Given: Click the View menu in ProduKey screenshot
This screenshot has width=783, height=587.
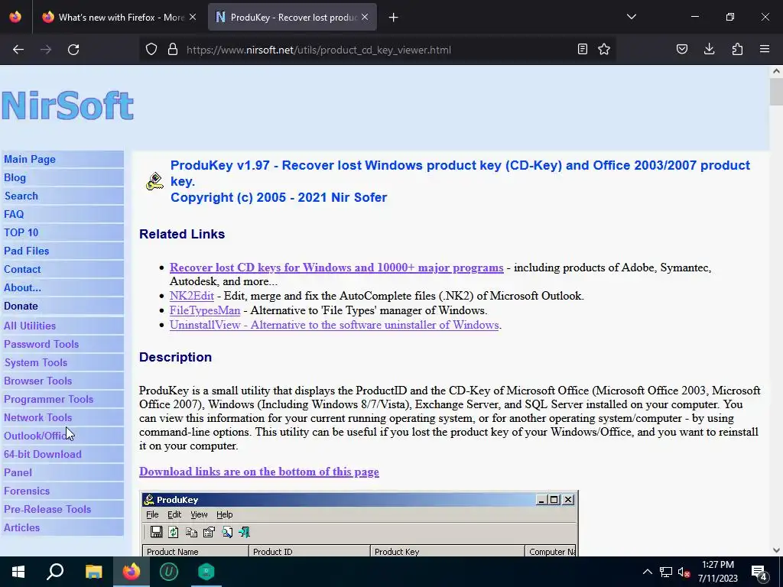Looking at the screenshot, I should click(x=199, y=514).
